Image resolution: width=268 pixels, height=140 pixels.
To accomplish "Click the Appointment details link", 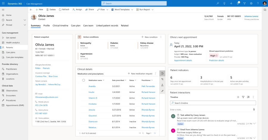I will [x=183, y=60].
